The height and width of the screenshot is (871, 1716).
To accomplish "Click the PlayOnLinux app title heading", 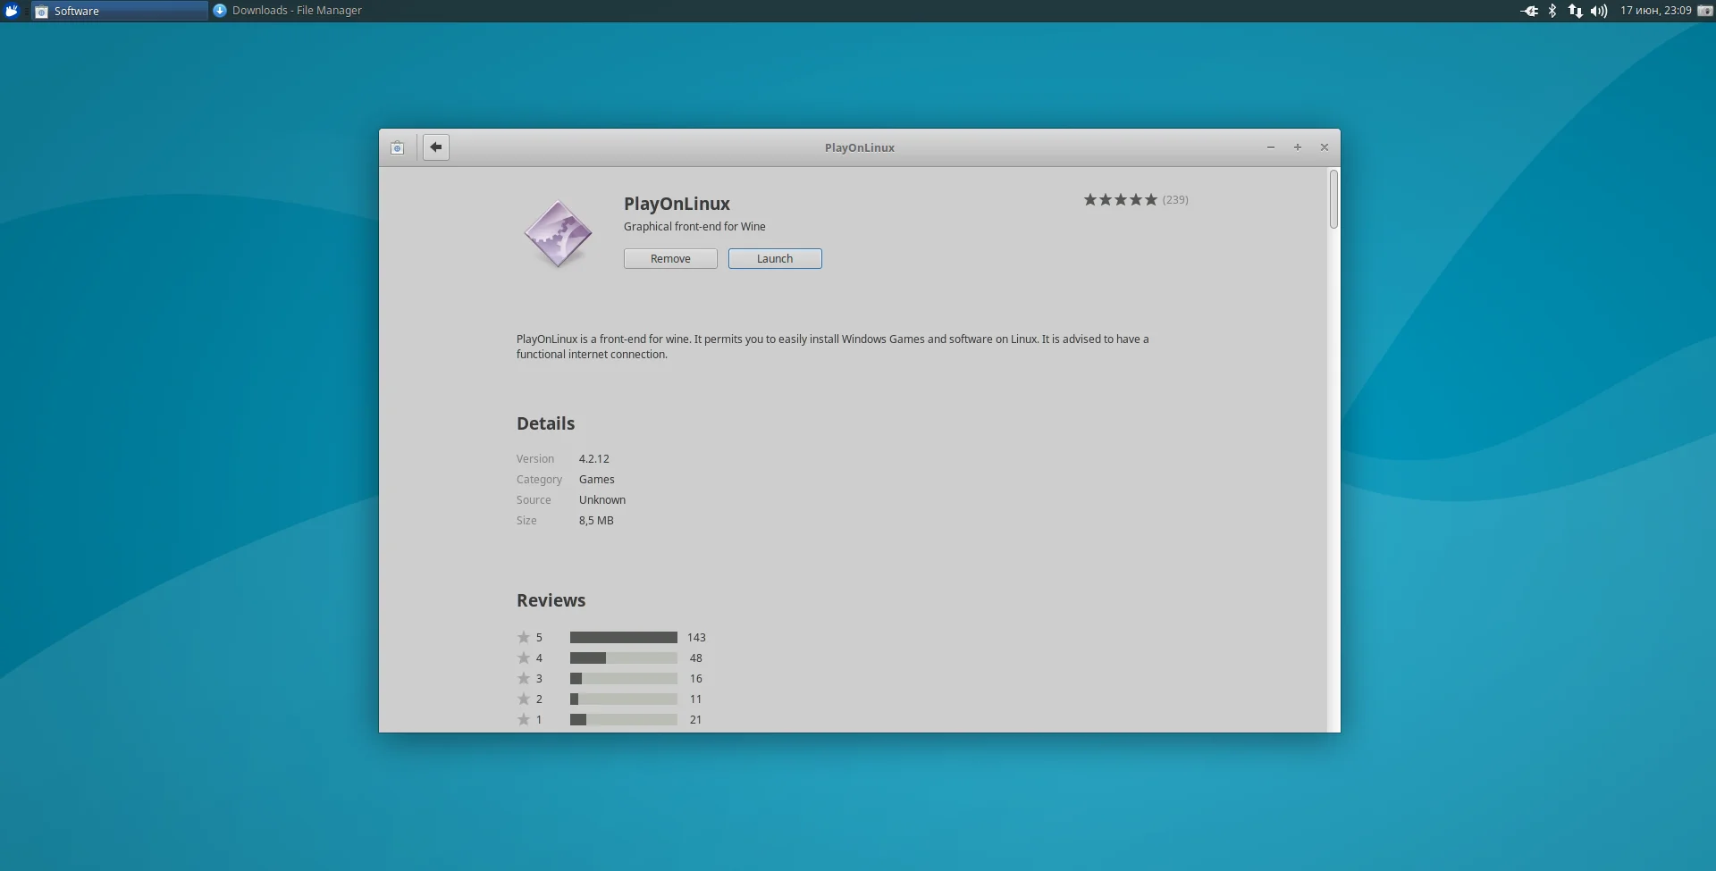I will coord(677,204).
